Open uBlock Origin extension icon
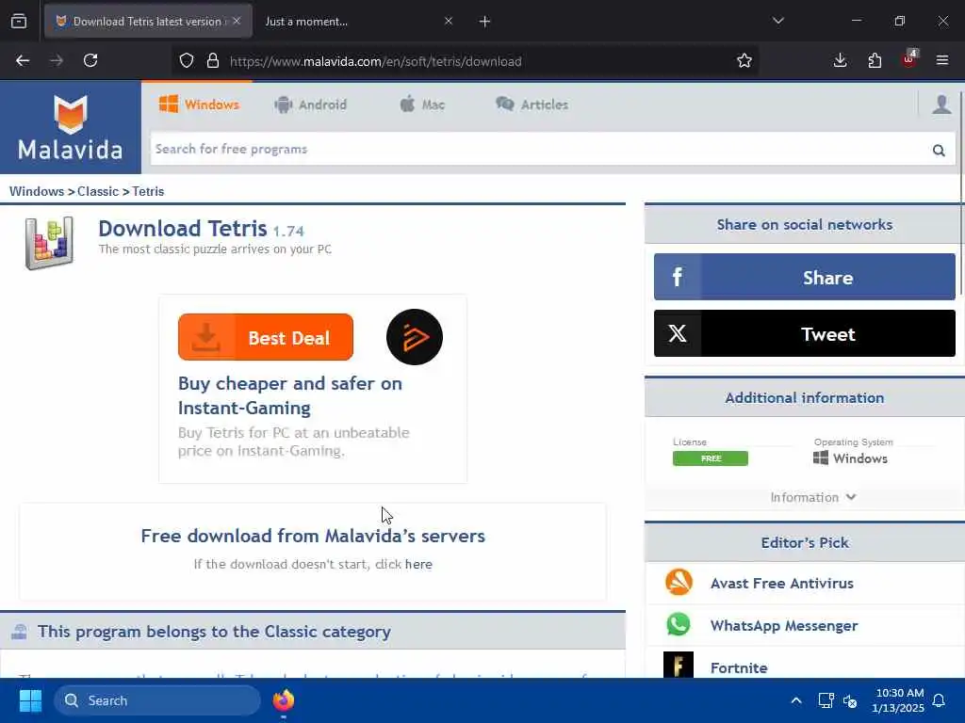 point(909,59)
